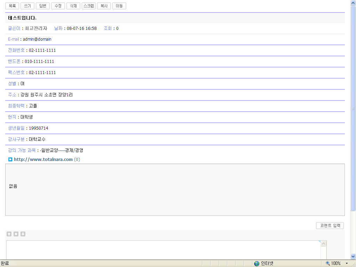This screenshot has height=267, width=356.
Task: Click the 완료 status bar text
Action: point(5,264)
